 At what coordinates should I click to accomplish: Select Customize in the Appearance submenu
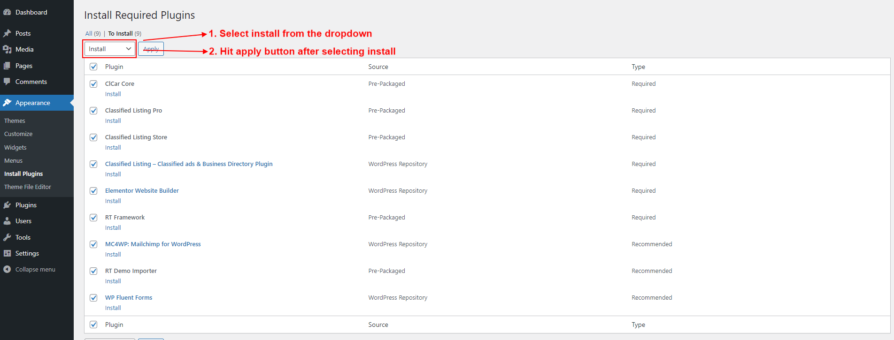pyautogui.click(x=18, y=134)
